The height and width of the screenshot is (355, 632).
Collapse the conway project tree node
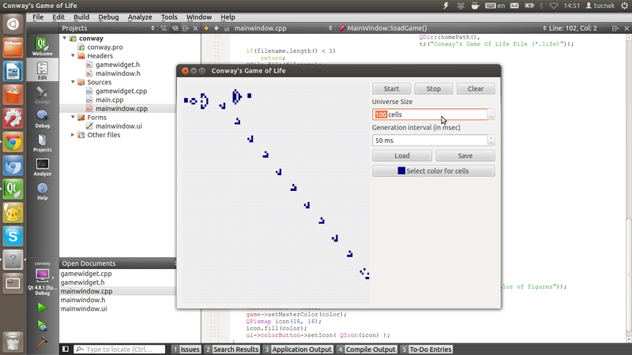click(x=65, y=38)
